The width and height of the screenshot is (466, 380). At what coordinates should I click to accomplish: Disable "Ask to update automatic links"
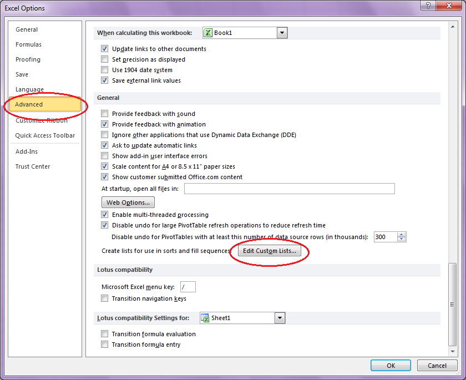click(104, 145)
